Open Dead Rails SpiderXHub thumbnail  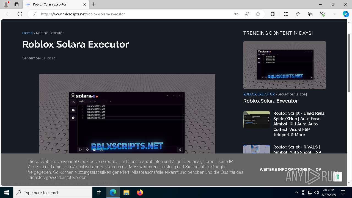pos(257,120)
